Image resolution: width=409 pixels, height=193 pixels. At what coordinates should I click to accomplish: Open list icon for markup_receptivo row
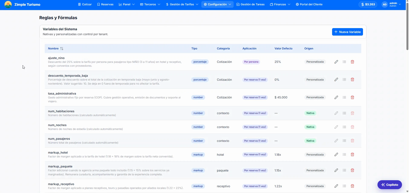coord(344,186)
